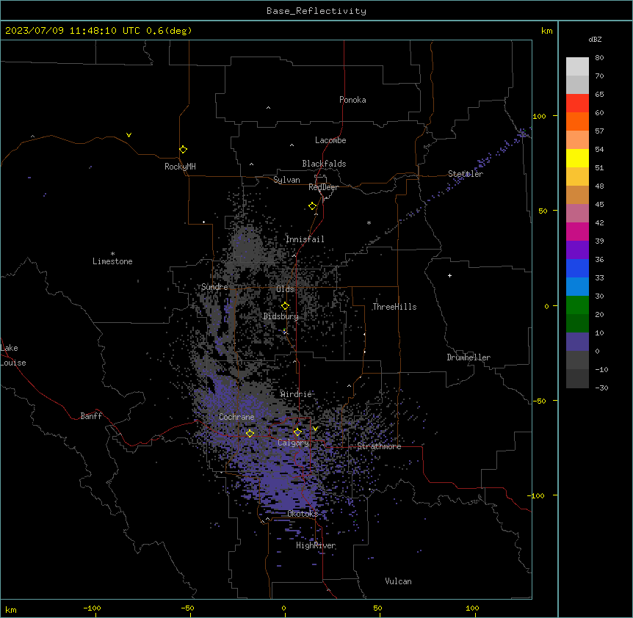This screenshot has height=618, width=633.
Task: Click the Strathmore city label
Action: (x=379, y=446)
